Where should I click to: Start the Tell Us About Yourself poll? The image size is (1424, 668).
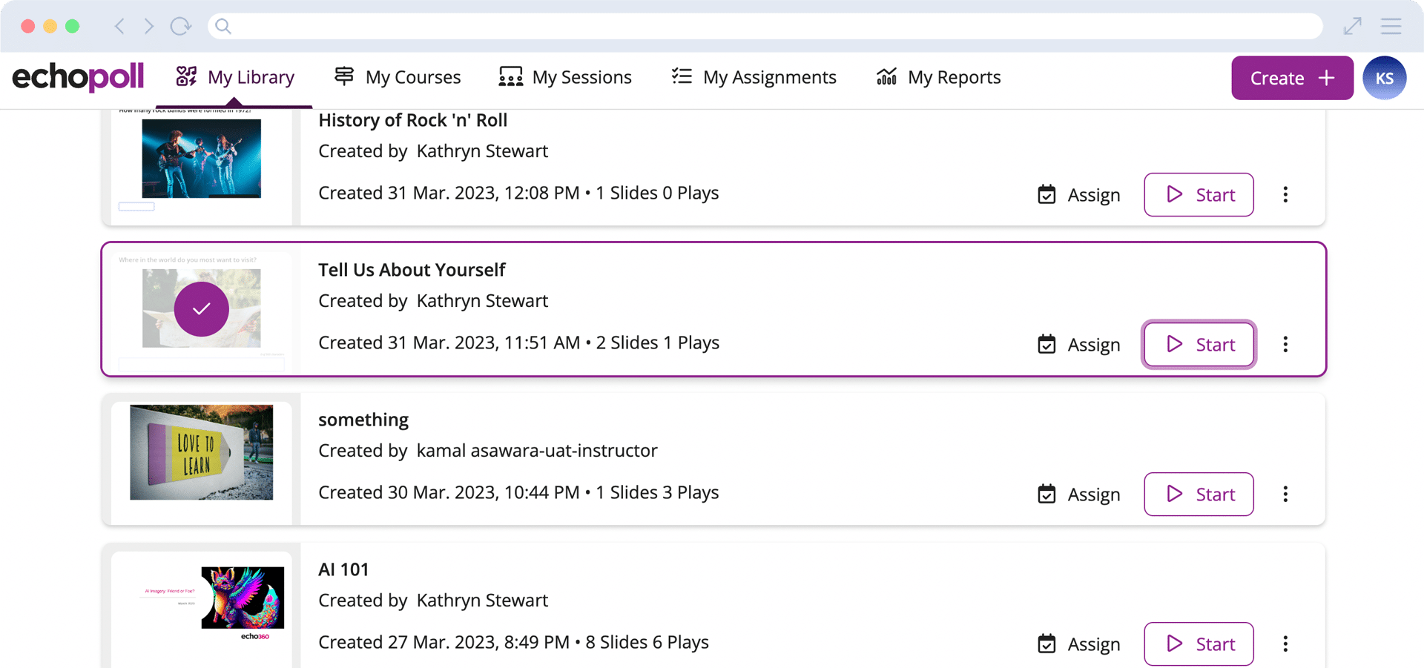pos(1199,344)
